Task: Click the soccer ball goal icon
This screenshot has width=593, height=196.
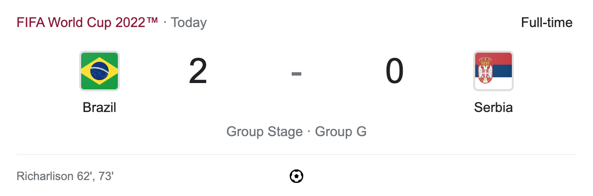Action: [x=296, y=176]
